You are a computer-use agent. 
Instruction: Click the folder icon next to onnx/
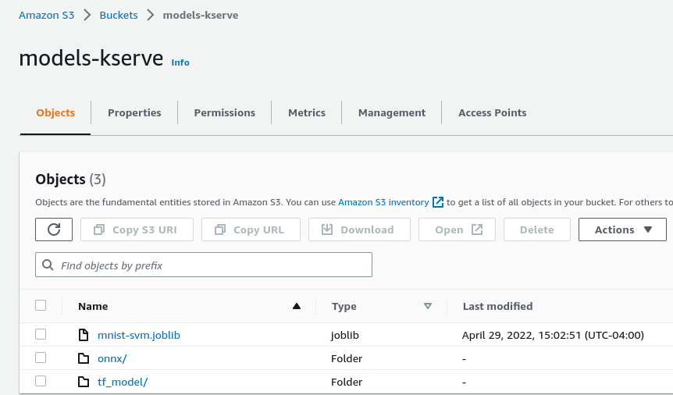click(x=84, y=358)
